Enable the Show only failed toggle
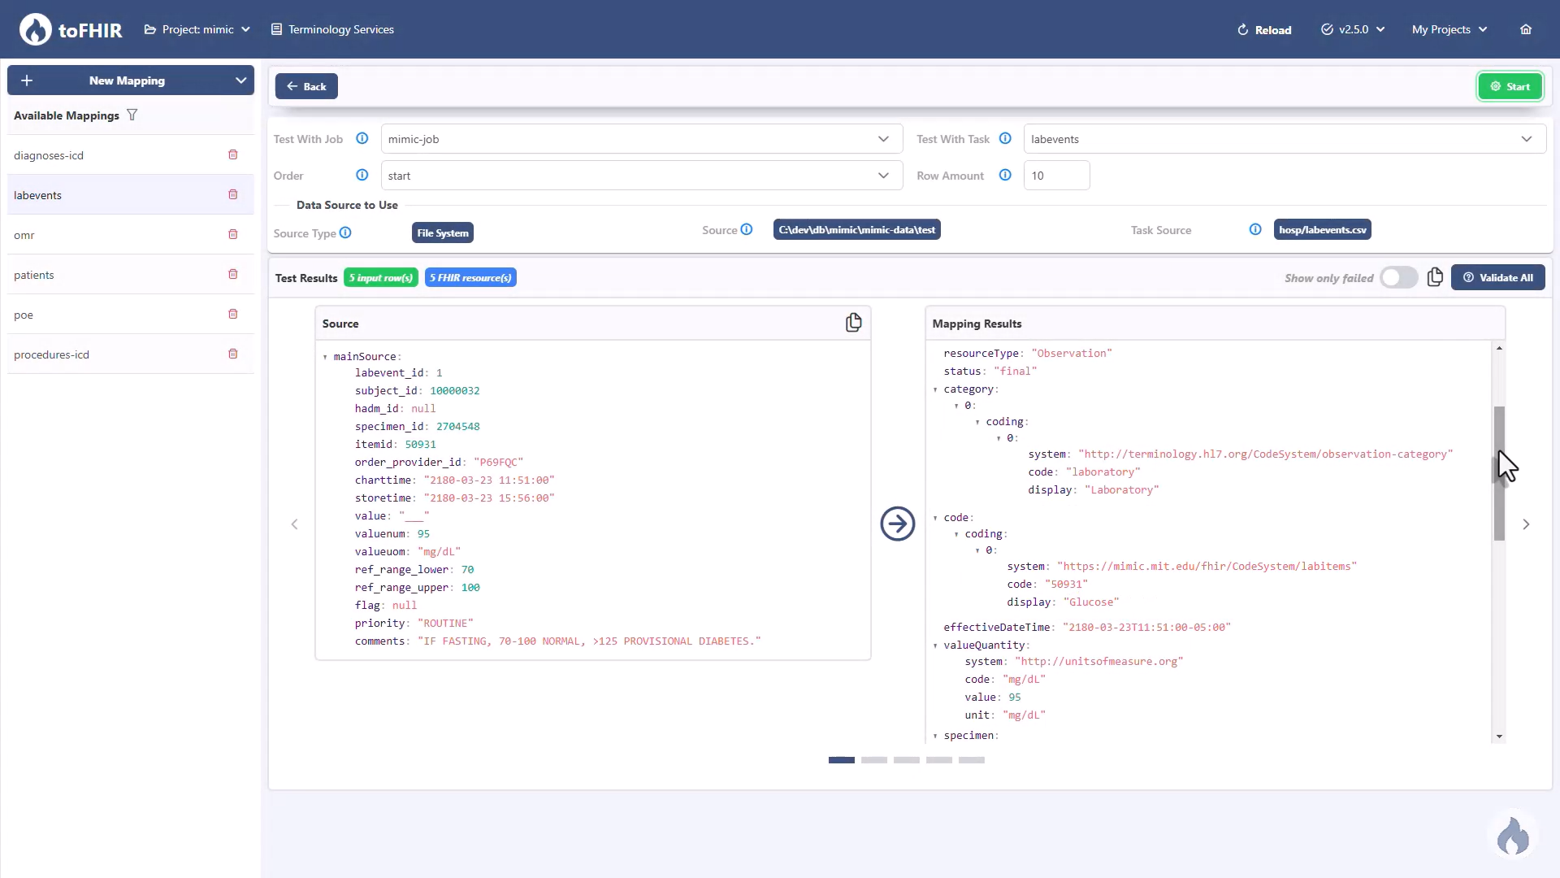 1398,277
